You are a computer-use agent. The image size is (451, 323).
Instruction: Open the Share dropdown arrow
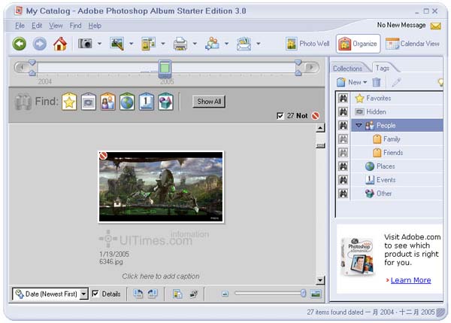click(x=226, y=44)
